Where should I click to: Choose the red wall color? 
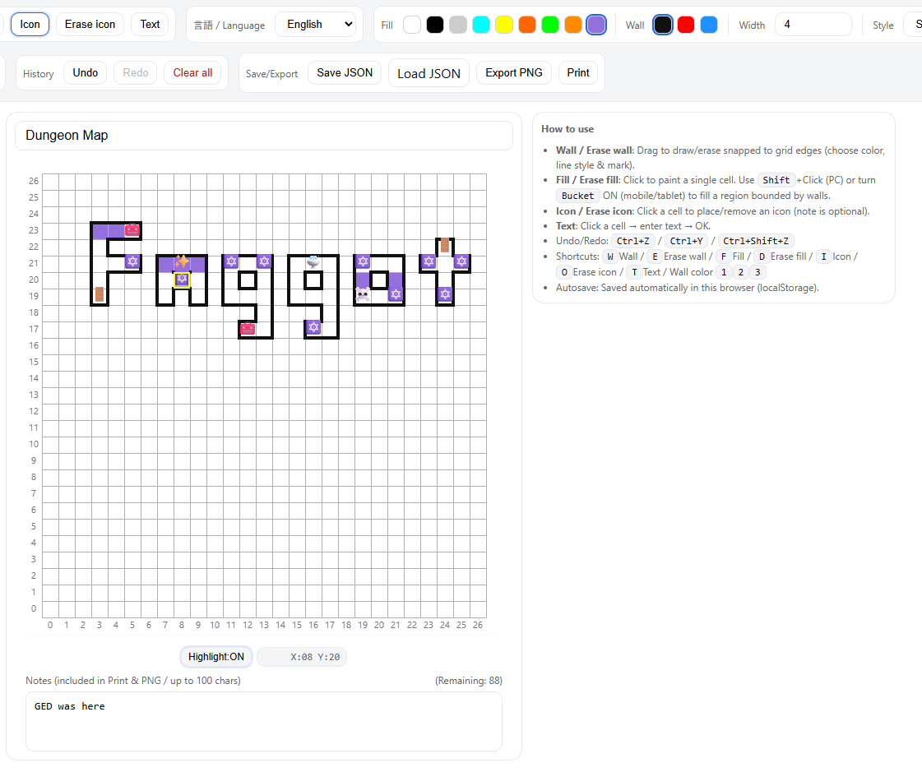click(x=686, y=25)
